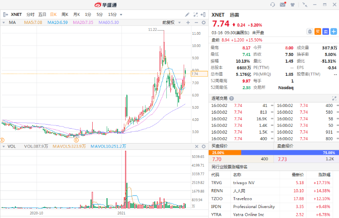Close the VOL indicator panel
339x218 pixels.
[x=197, y=147]
